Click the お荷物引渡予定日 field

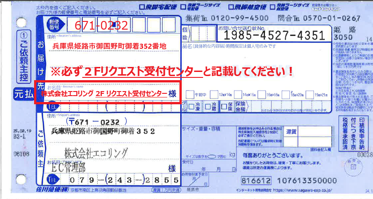pos(195,179)
